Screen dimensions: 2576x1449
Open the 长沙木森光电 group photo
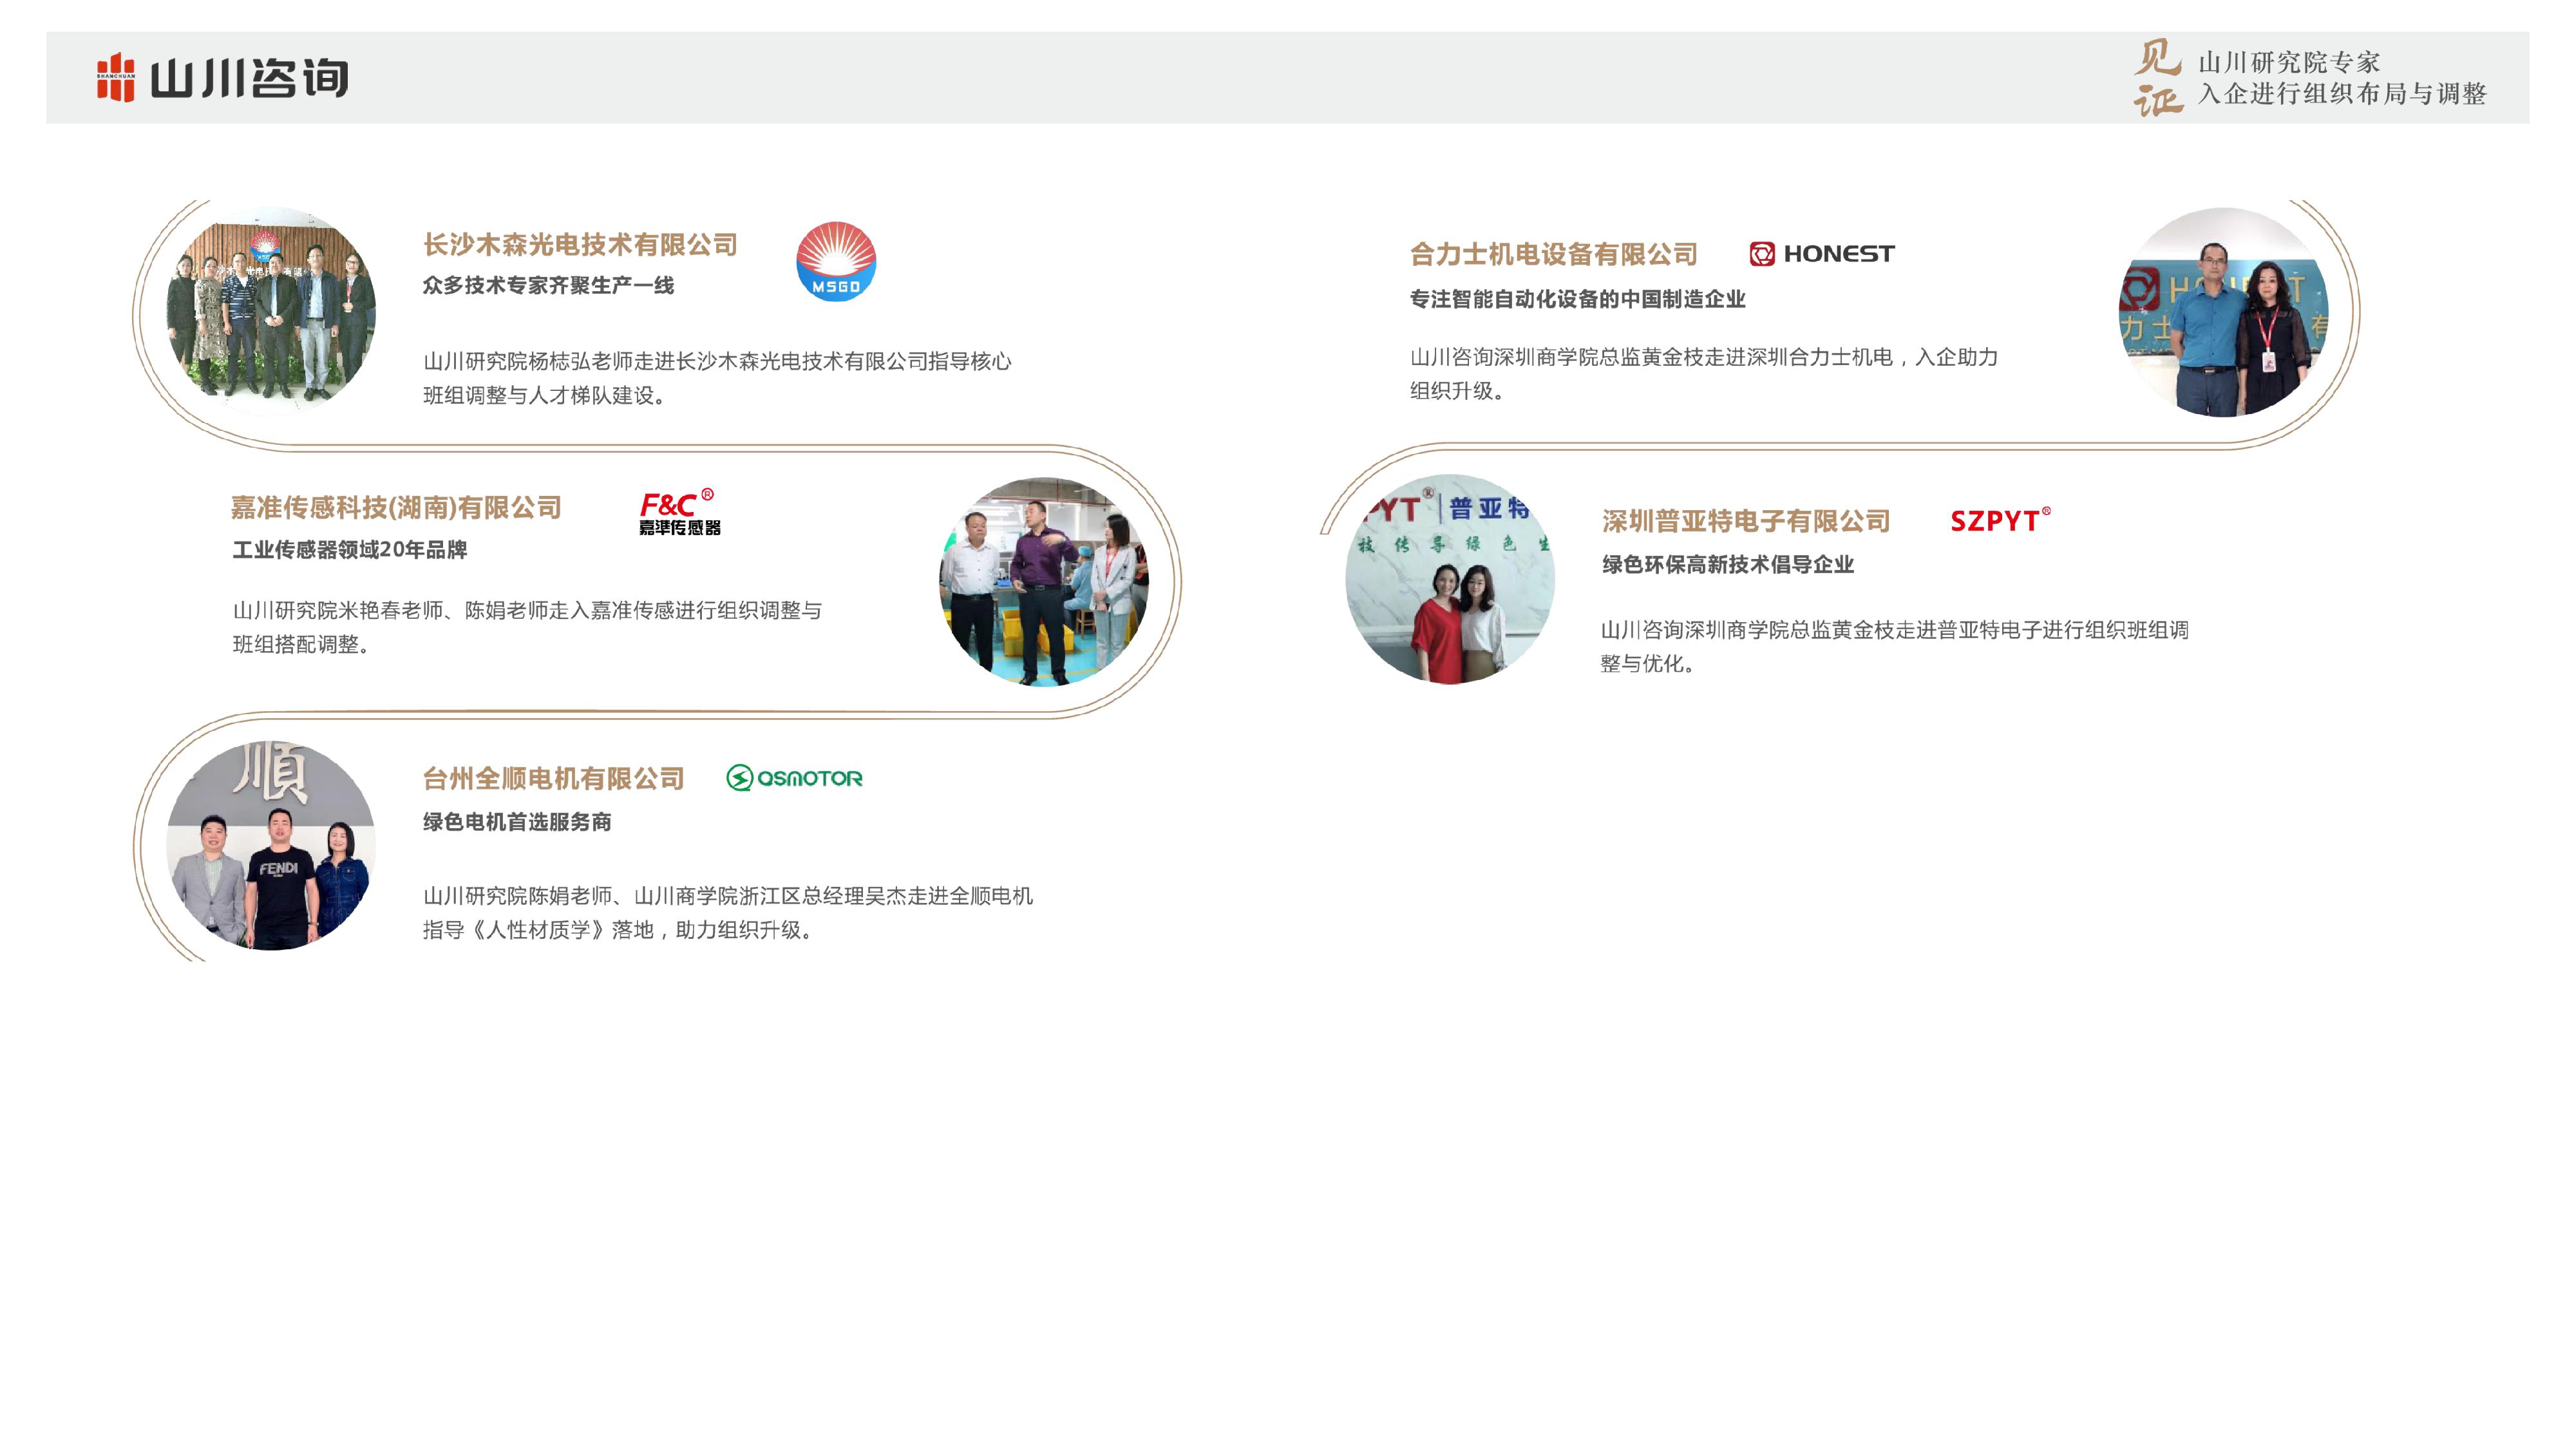coord(271,311)
